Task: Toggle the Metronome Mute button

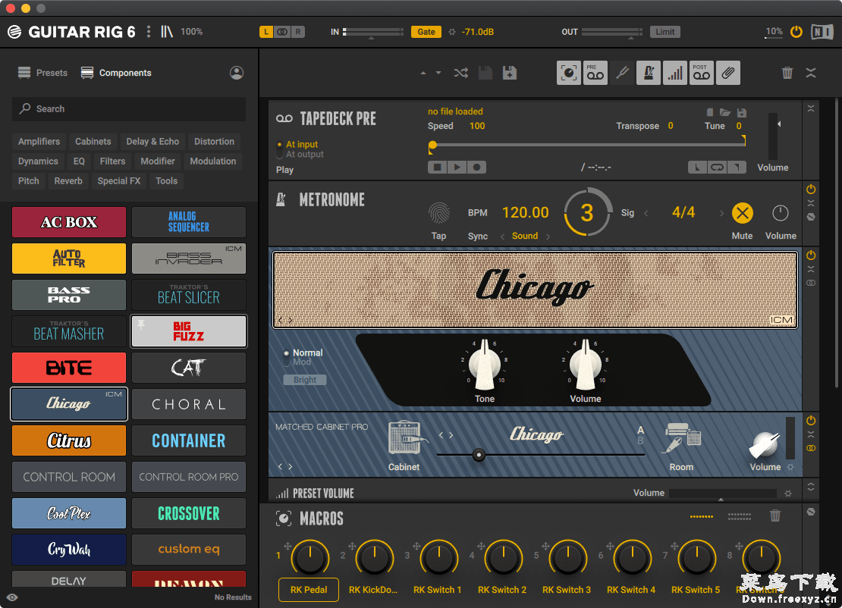Action: 743,213
